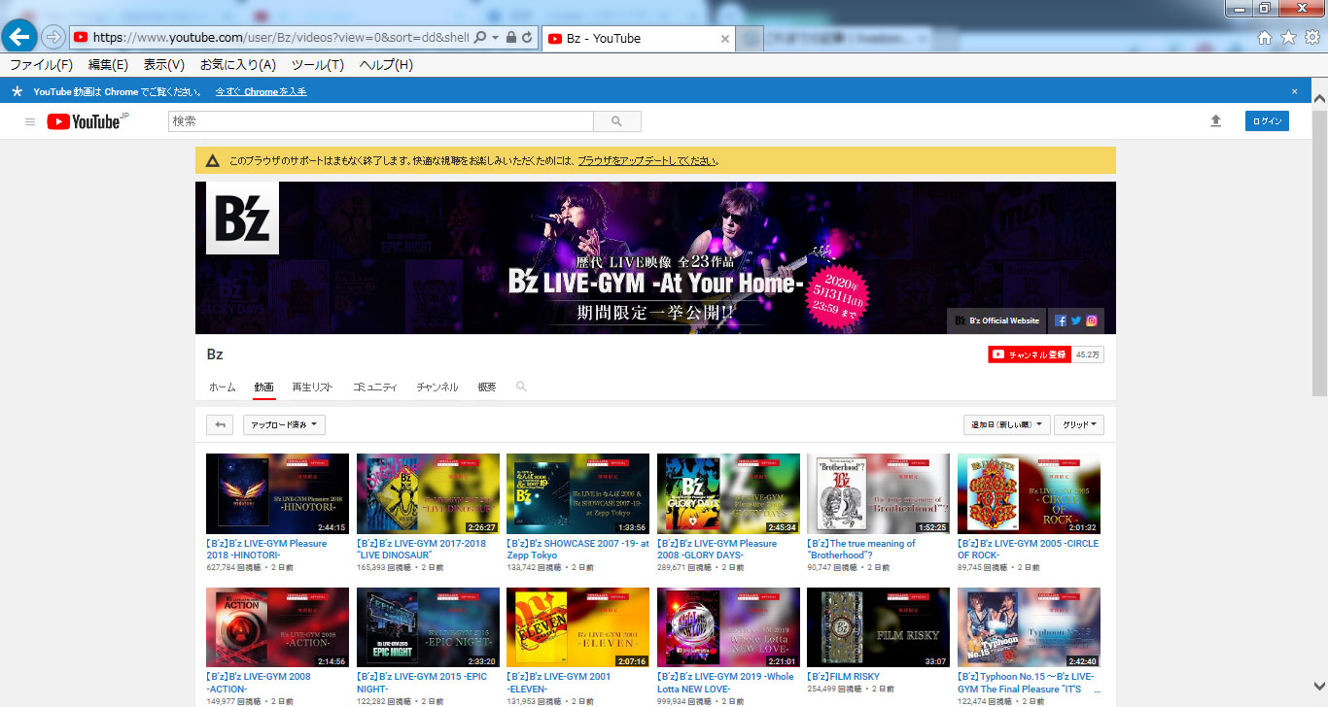Open the B'z Official Website link

(x=997, y=320)
